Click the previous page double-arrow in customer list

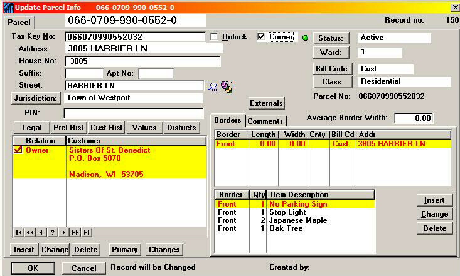click(30, 232)
